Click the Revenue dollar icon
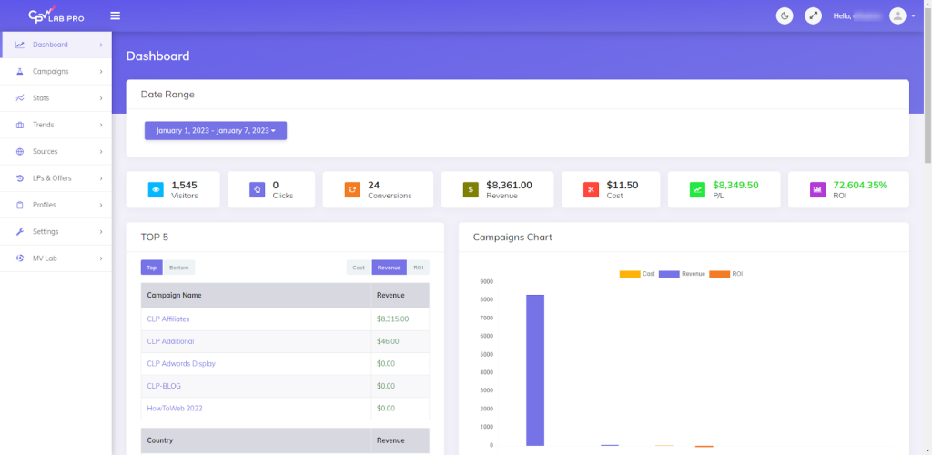This screenshot has width=932, height=455. [x=471, y=189]
